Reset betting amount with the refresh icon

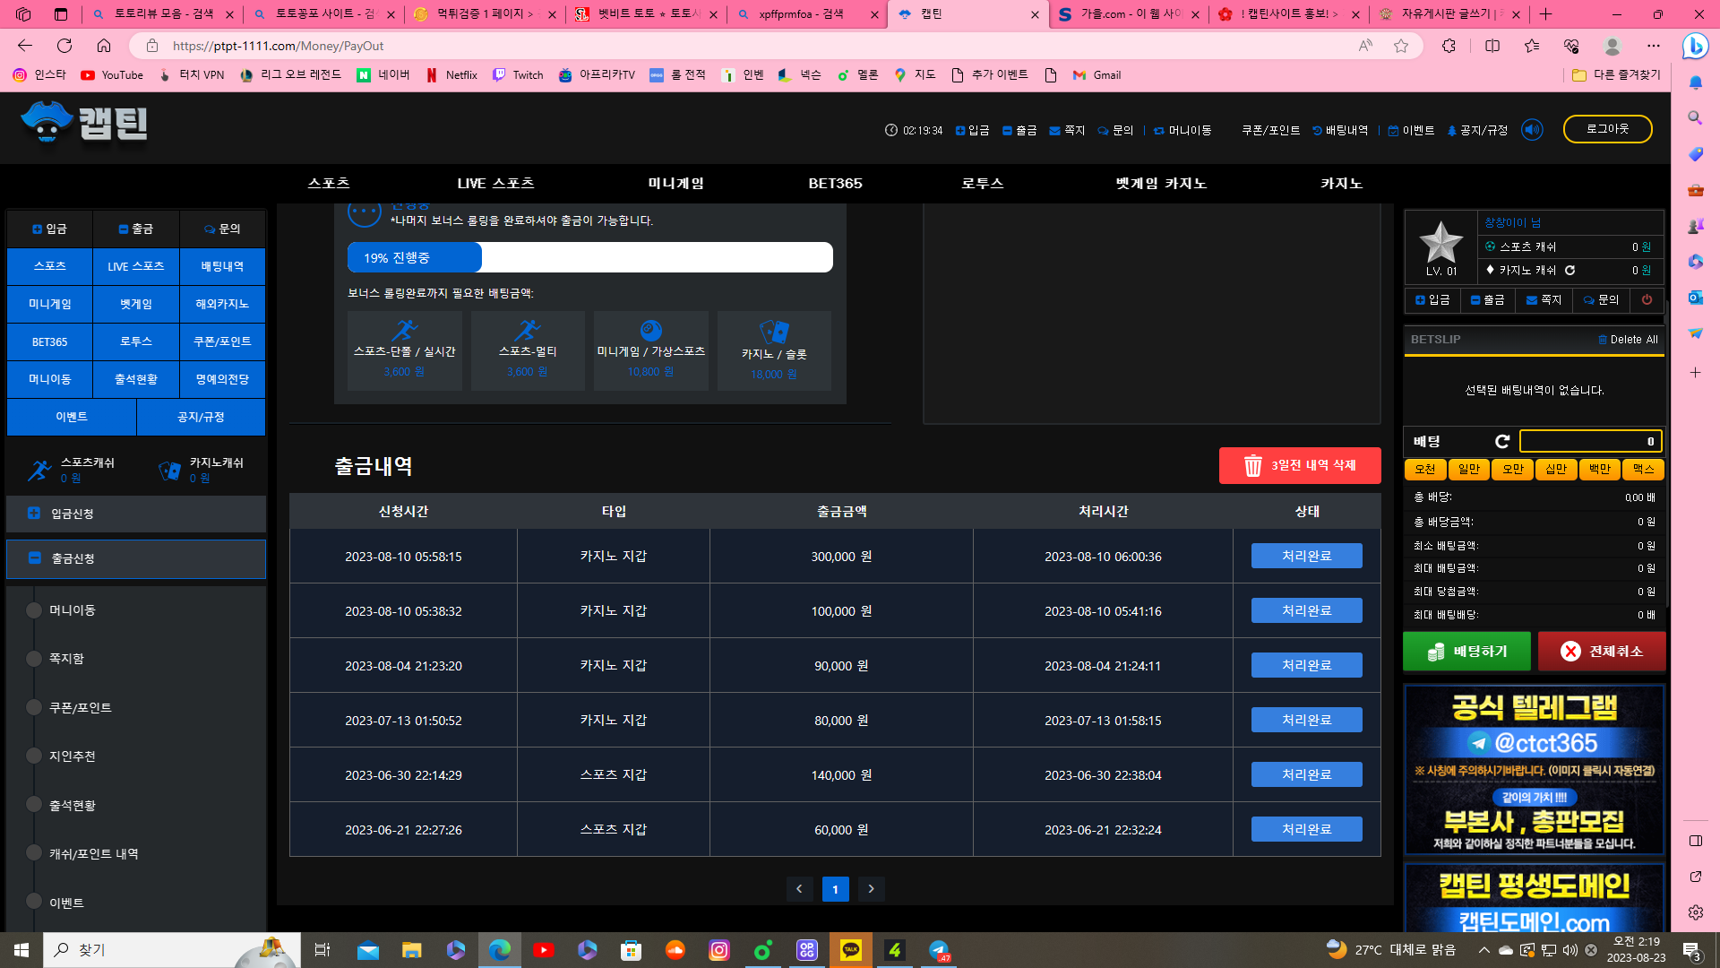1502,441
